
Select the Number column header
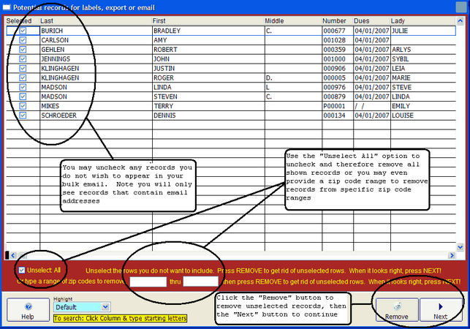336,22
